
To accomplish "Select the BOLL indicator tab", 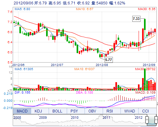I will click(x=58, y=111).
